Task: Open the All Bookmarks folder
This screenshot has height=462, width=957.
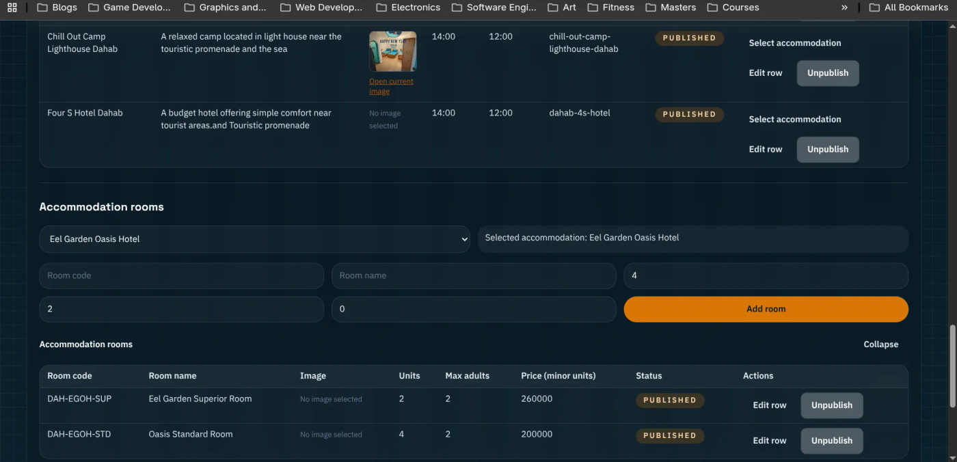Action: coord(908,8)
